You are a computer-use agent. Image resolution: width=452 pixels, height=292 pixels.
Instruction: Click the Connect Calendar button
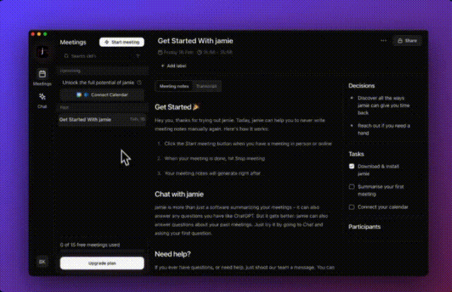coord(102,95)
